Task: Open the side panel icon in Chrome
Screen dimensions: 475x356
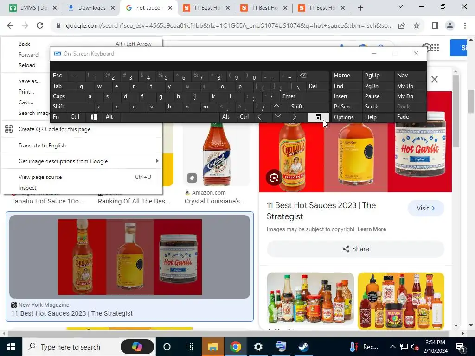Action: point(435,26)
